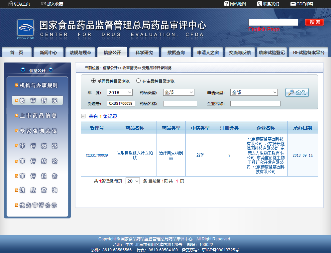Screen dimensions: 331x253
Task: Open the per-page count dropdown showing 20
Action: click(133, 181)
